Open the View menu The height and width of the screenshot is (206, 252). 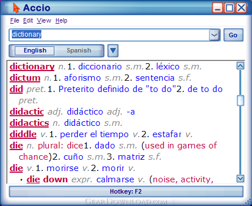click(x=44, y=20)
